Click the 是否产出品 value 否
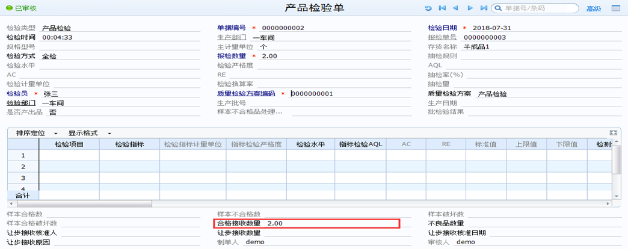 (x=52, y=112)
